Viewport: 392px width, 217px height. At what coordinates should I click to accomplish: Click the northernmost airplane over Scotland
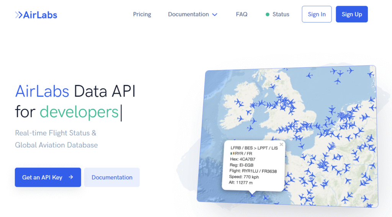[x=278, y=78]
